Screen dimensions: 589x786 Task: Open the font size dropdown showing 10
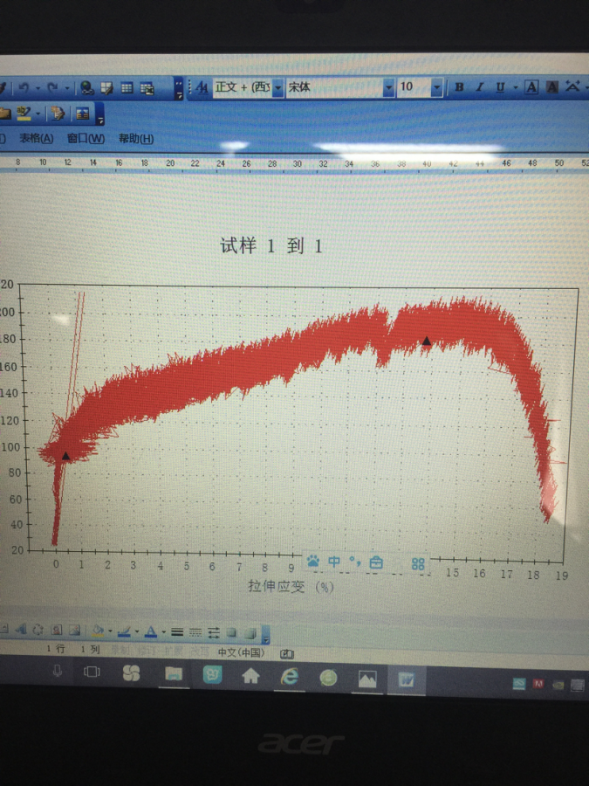click(x=437, y=87)
